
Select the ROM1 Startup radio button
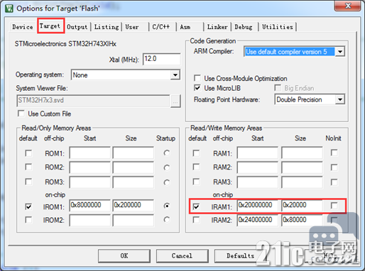167,153
